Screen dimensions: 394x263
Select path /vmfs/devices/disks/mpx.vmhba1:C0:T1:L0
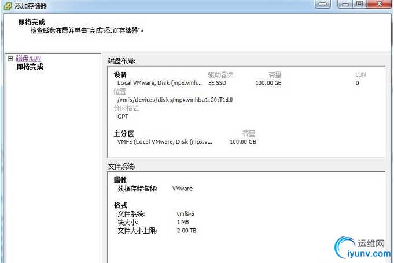click(x=175, y=100)
